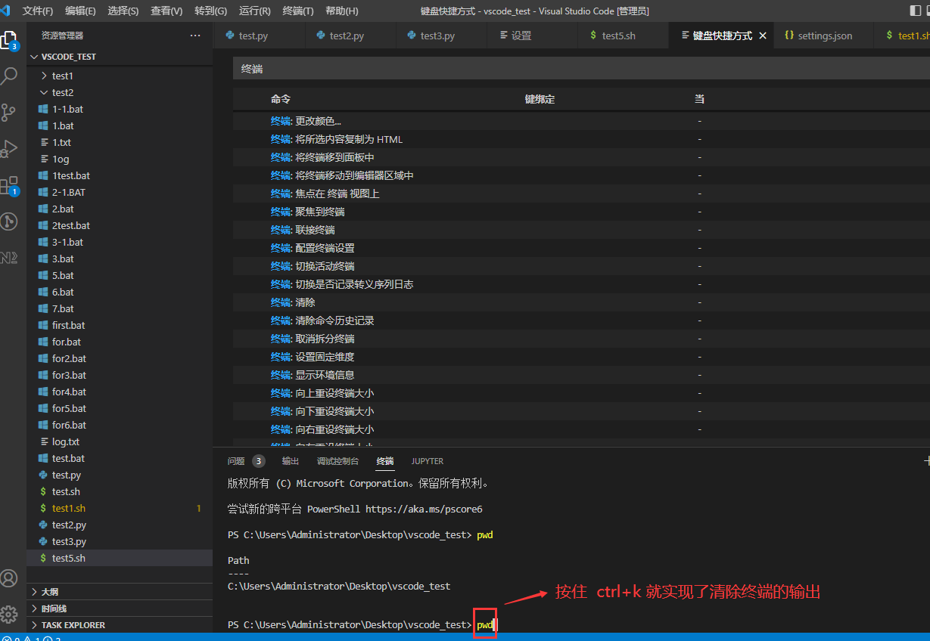The height and width of the screenshot is (641, 930).
Task: Switch to the test5.sh editor tab
Action: tap(624, 36)
